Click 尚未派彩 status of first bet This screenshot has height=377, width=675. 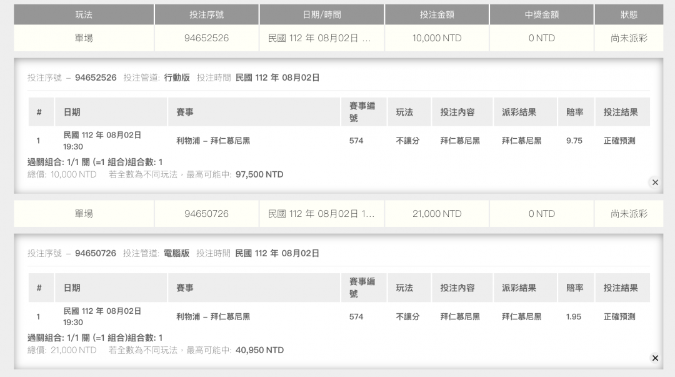click(629, 38)
